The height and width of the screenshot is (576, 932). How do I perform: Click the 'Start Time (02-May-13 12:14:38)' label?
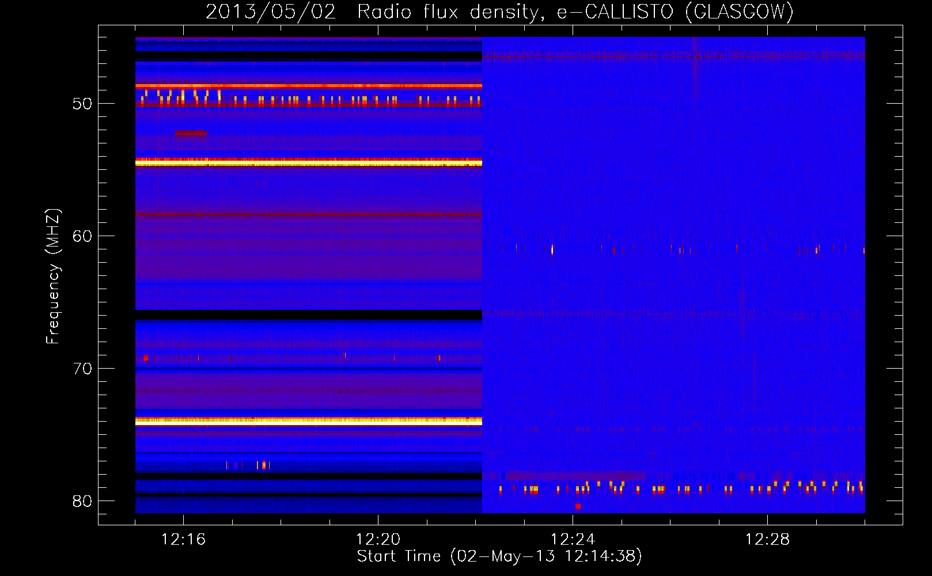pyautogui.click(x=499, y=556)
